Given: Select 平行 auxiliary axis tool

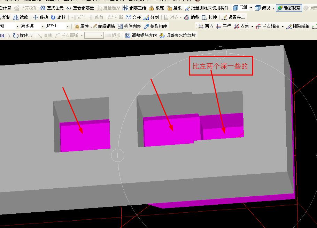Looking at the screenshot, I should pos(223,26).
